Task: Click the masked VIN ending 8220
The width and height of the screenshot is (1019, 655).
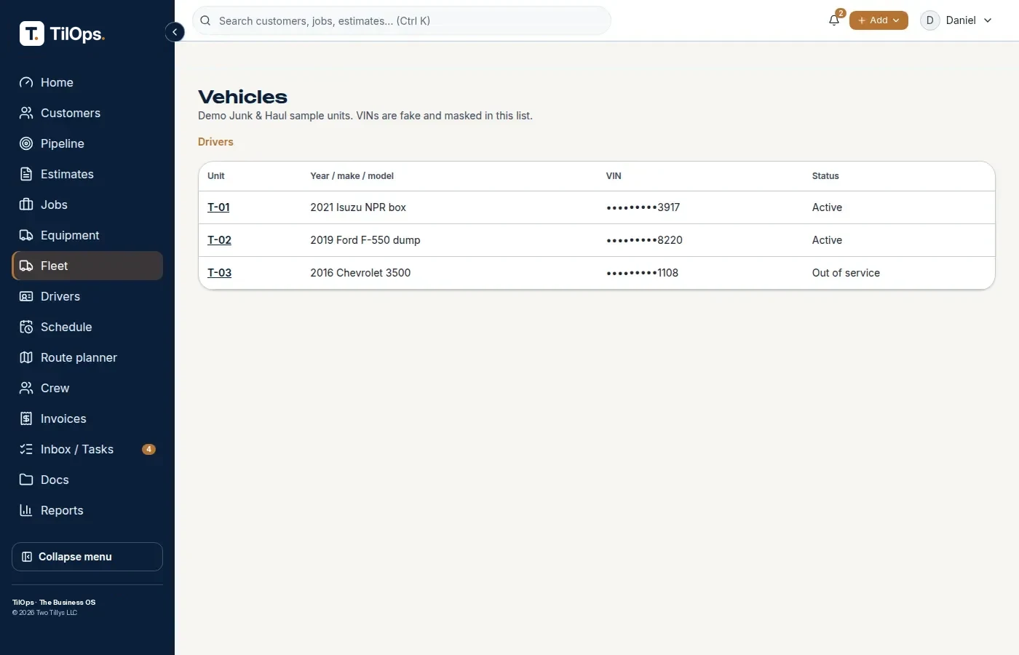Action: click(644, 240)
